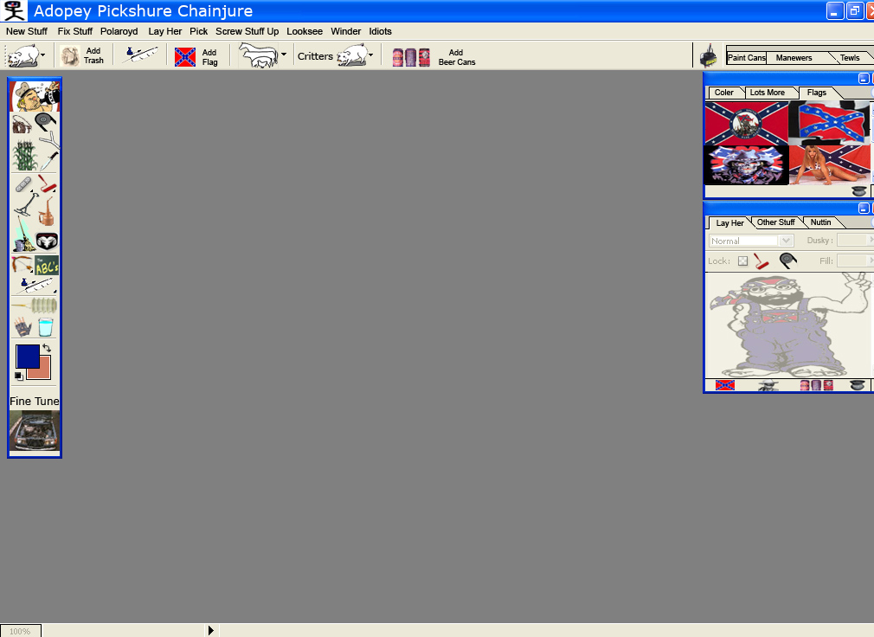The height and width of the screenshot is (637, 874).
Task: Select the fly swatter tool
Action: click(35, 306)
